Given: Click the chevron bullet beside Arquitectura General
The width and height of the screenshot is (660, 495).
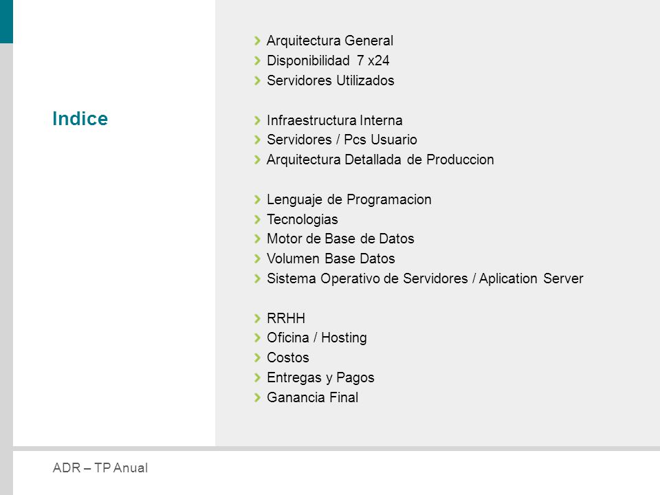Looking at the screenshot, I should point(257,41).
